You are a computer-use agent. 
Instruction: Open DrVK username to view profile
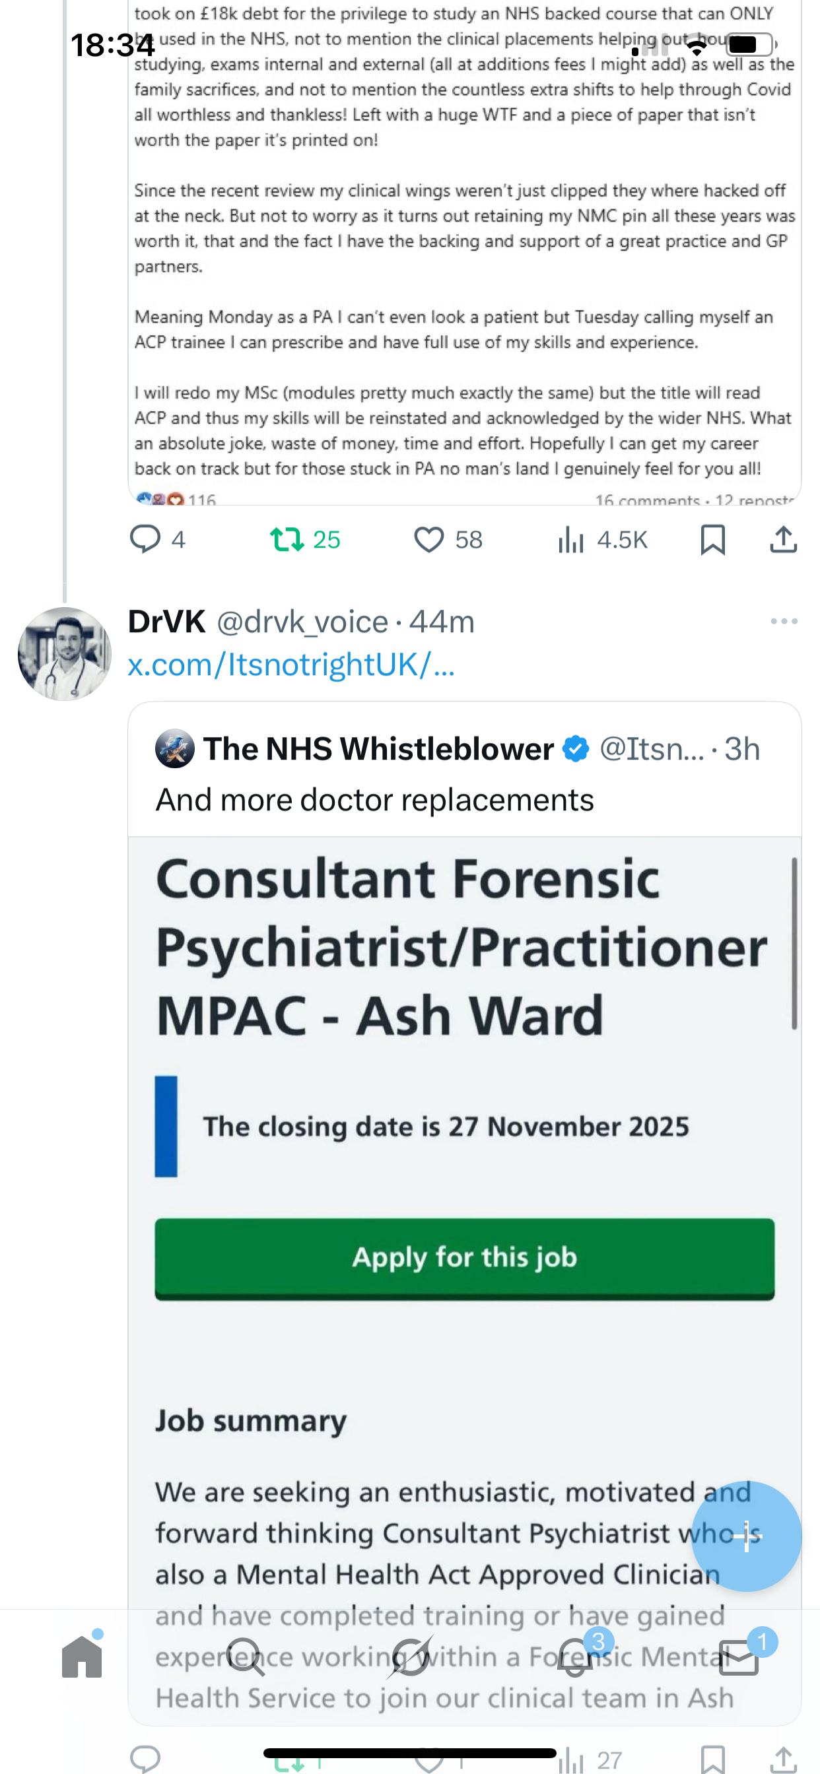pyautogui.click(x=167, y=621)
